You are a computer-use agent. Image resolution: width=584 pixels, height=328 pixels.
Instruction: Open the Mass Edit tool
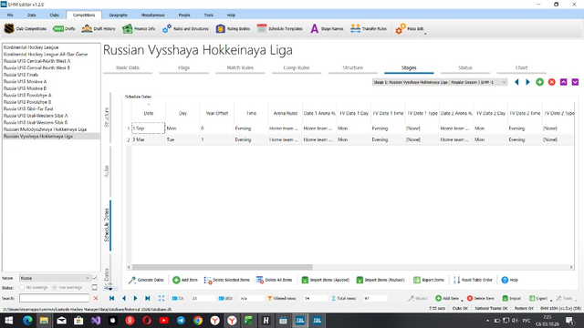(x=410, y=28)
